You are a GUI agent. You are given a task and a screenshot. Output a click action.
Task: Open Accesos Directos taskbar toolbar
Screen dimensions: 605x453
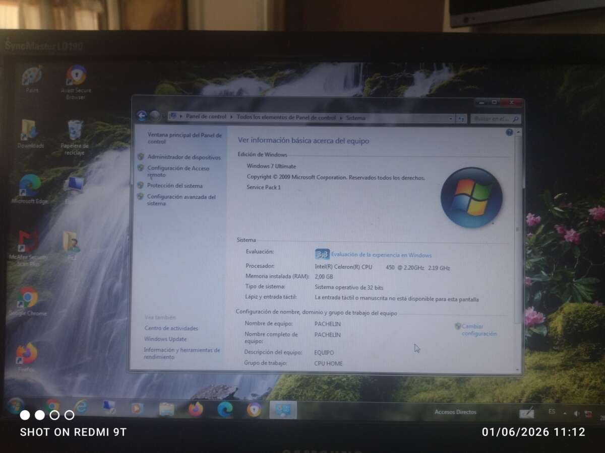tap(455, 412)
